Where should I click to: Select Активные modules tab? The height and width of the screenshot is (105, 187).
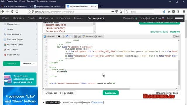click(12, 64)
